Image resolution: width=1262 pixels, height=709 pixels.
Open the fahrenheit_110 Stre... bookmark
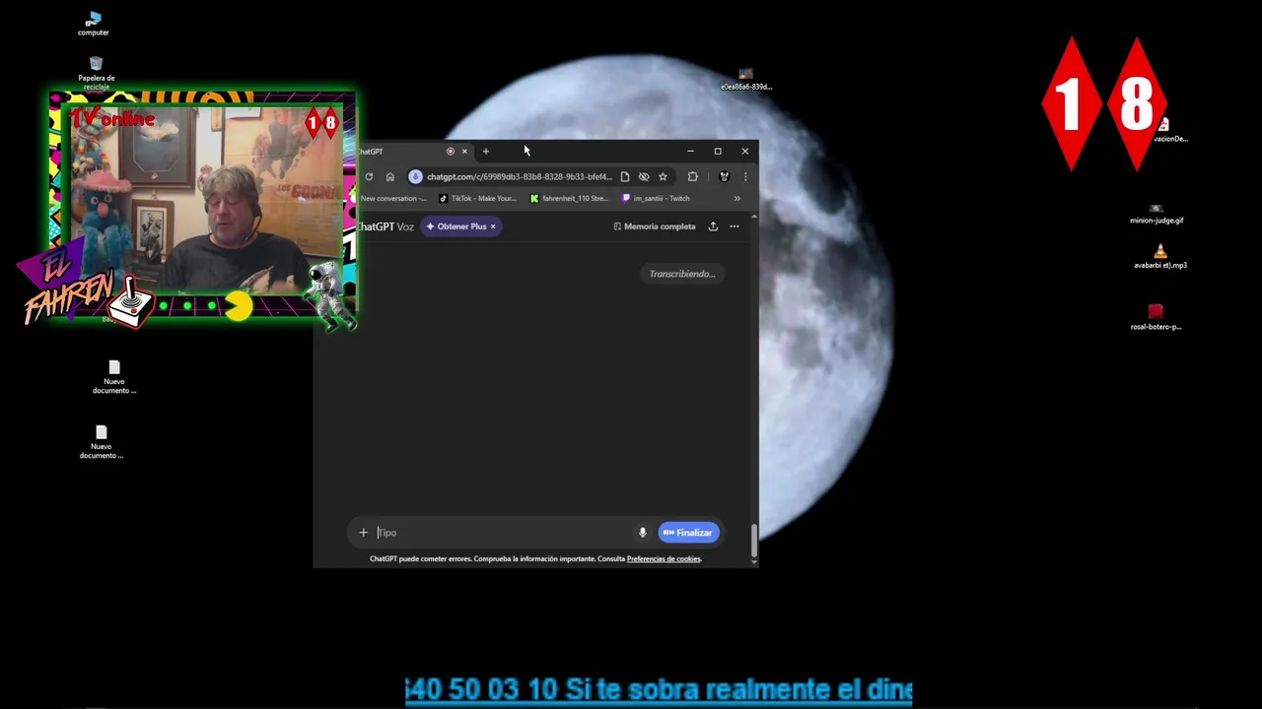[x=569, y=199]
